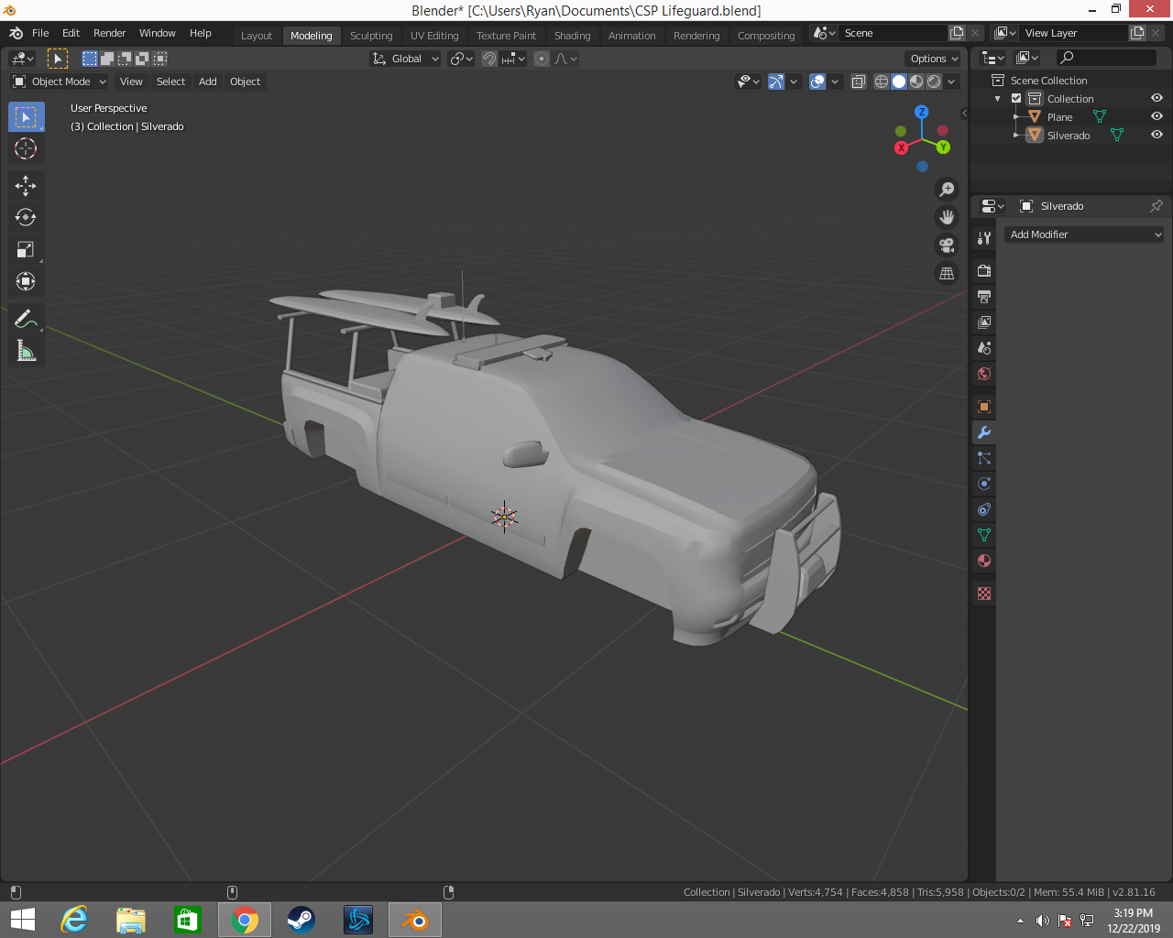
Task: Switch to solid viewport shading
Action: click(899, 82)
